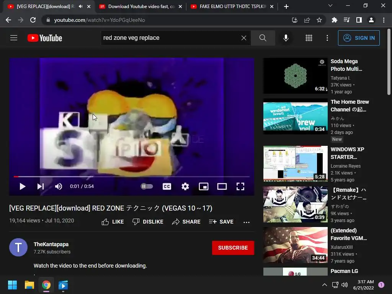Go to YouTube home via logo
Image resolution: width=392 pixels, height=294 pixels.
tap(45, 38)
